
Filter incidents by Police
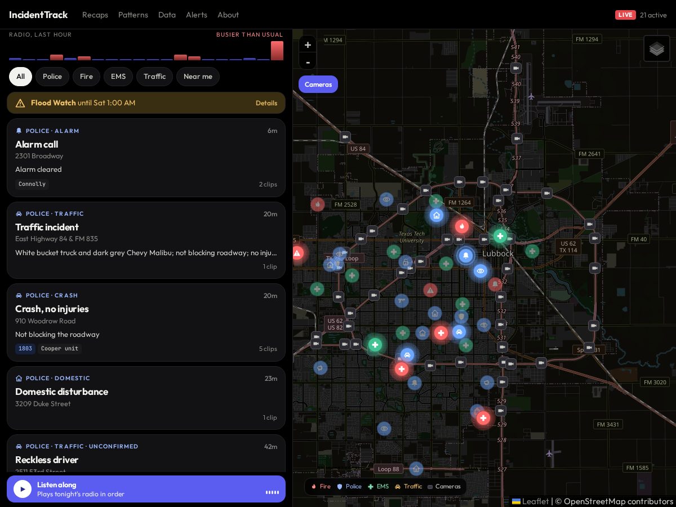tap(52, 77)
